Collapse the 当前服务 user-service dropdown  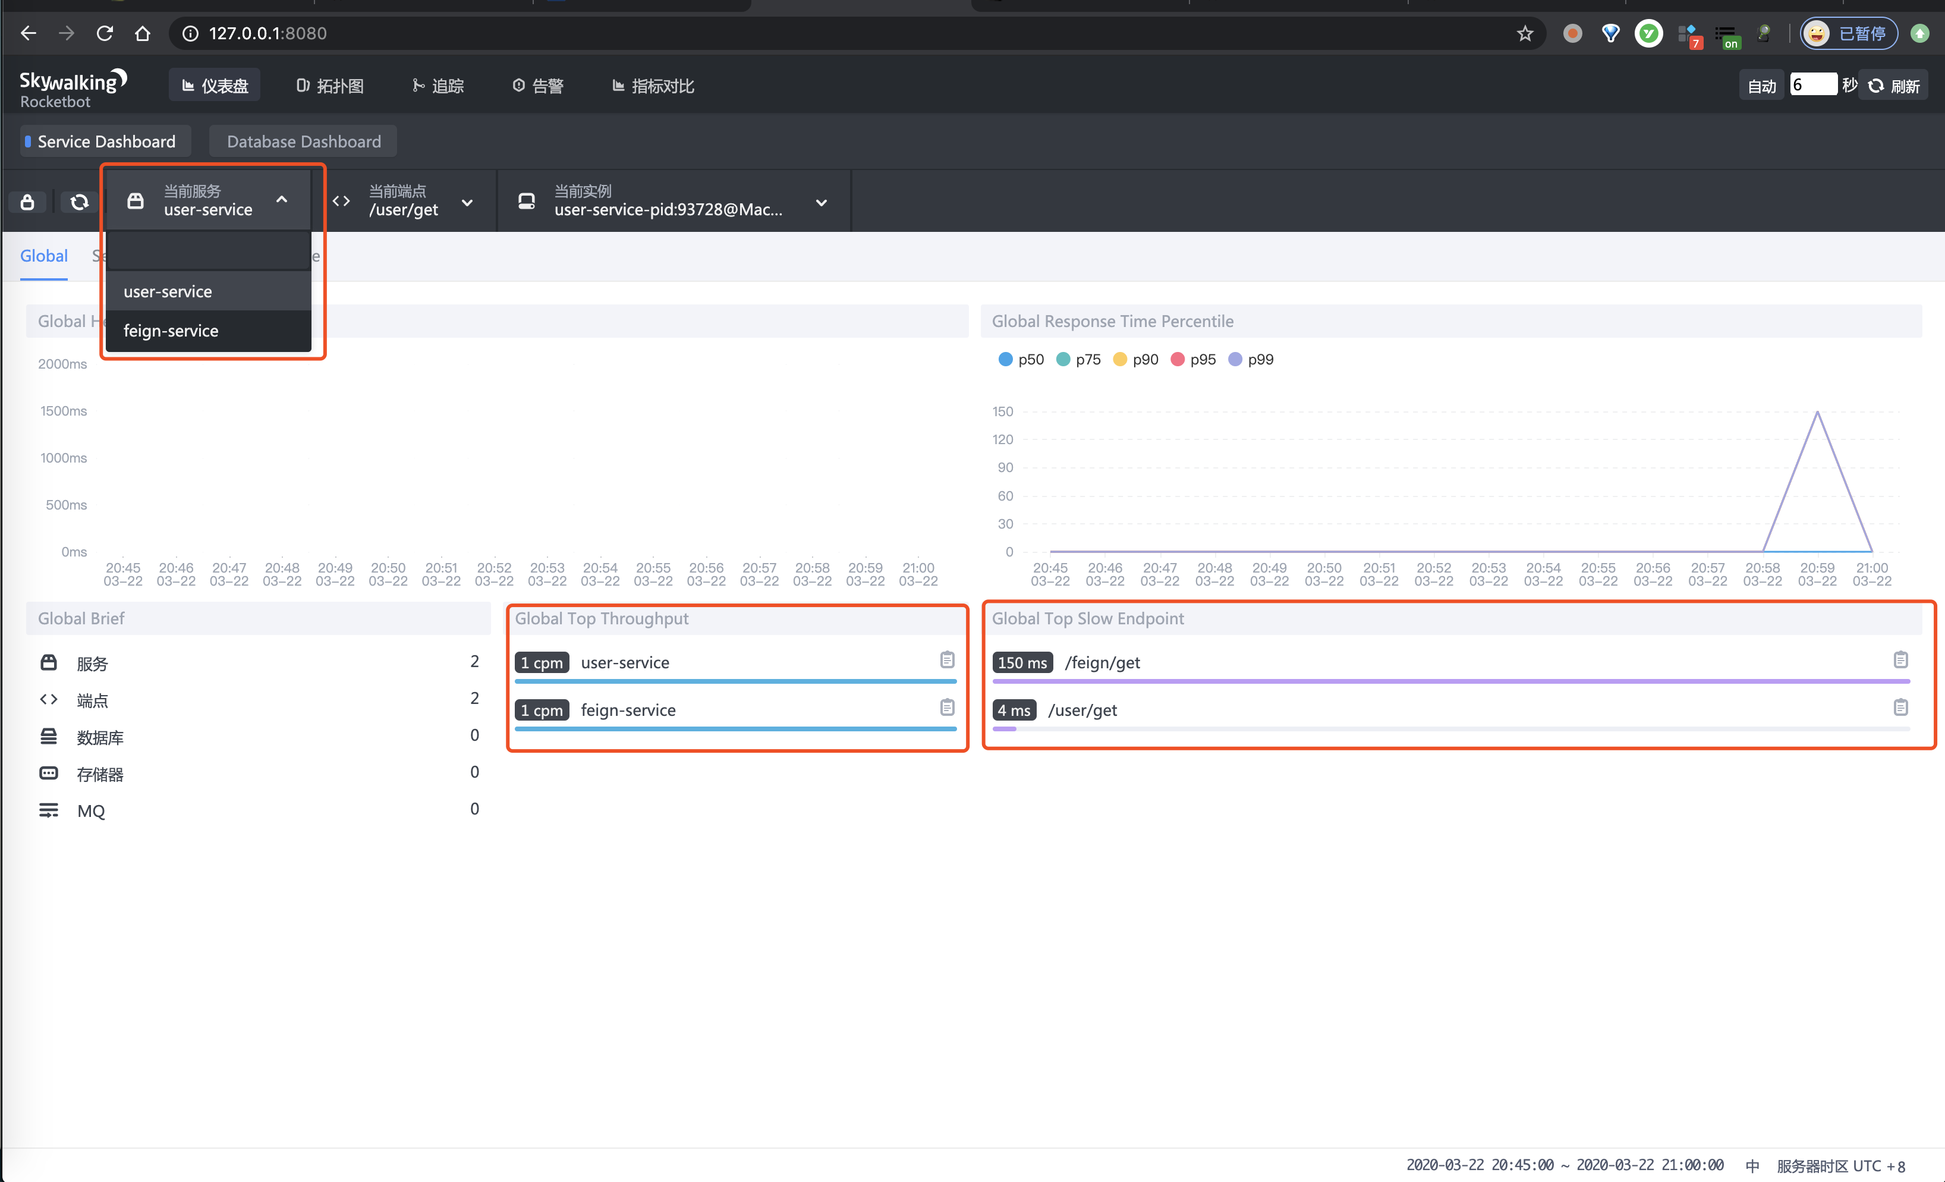281,200
